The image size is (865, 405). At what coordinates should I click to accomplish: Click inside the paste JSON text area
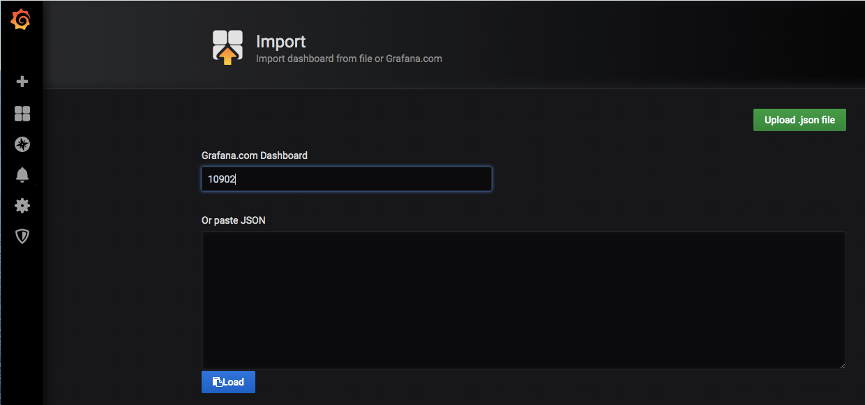pyautogui.click(x=524, y=300)
